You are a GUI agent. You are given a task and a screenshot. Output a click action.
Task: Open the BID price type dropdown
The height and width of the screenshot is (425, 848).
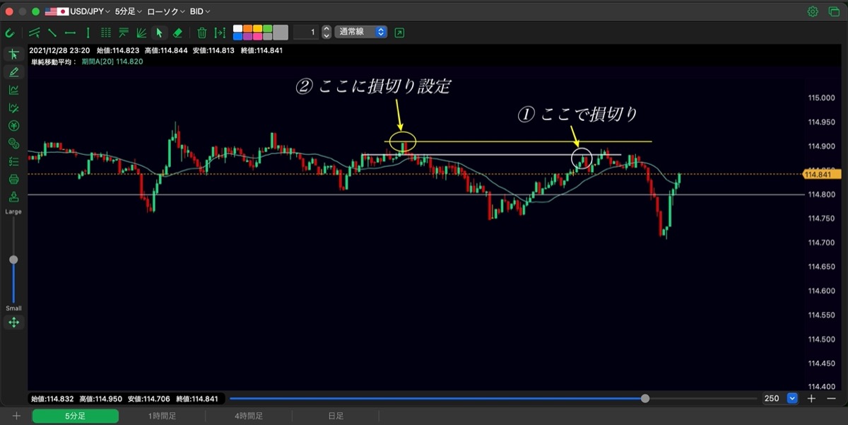point(200,11)
